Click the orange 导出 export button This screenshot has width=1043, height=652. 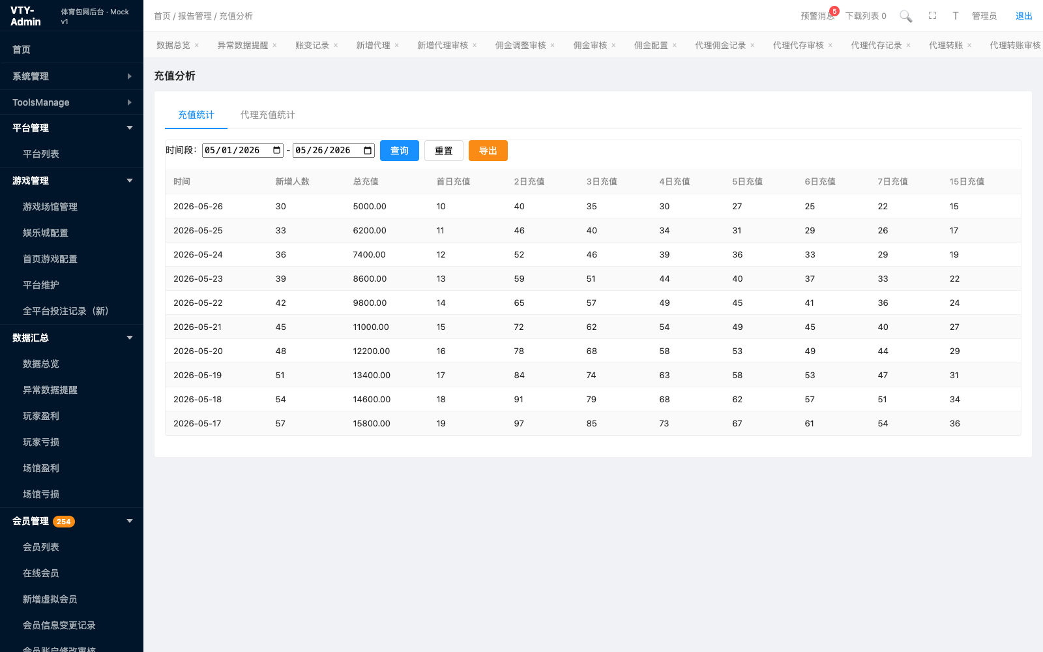pos(488,151)
